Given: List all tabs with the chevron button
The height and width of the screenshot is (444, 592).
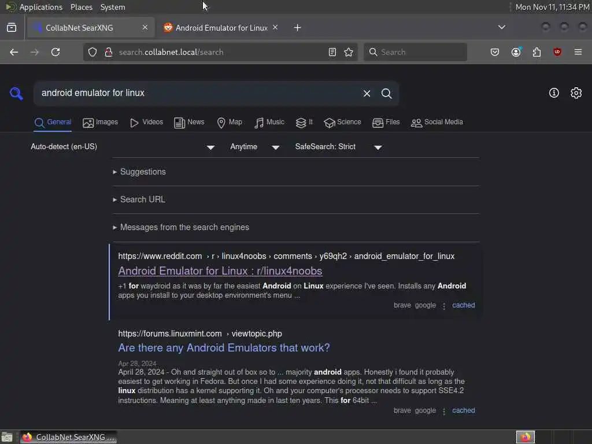Looking at the screenshot, I should pos(502,27).
